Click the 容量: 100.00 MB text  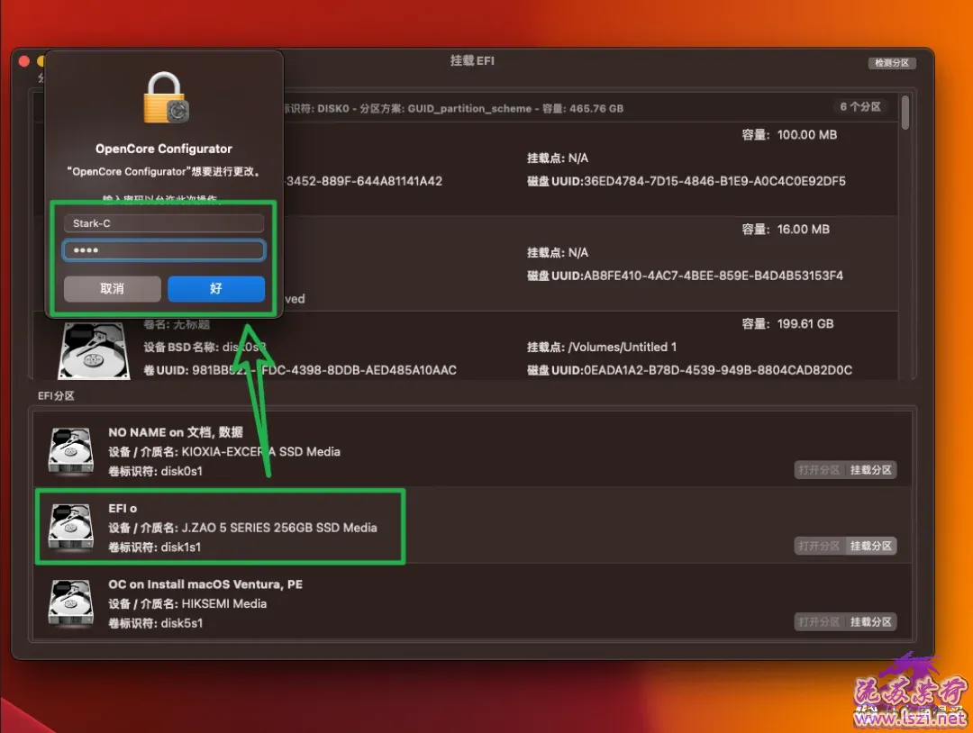point(789,134)
